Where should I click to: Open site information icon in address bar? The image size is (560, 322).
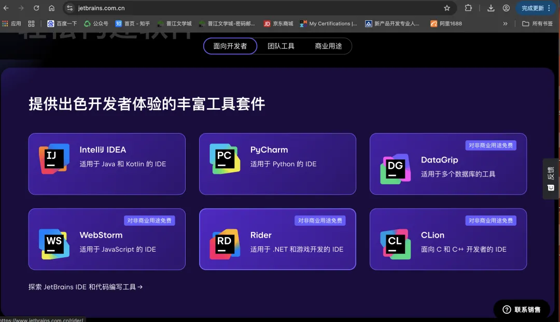70,8
